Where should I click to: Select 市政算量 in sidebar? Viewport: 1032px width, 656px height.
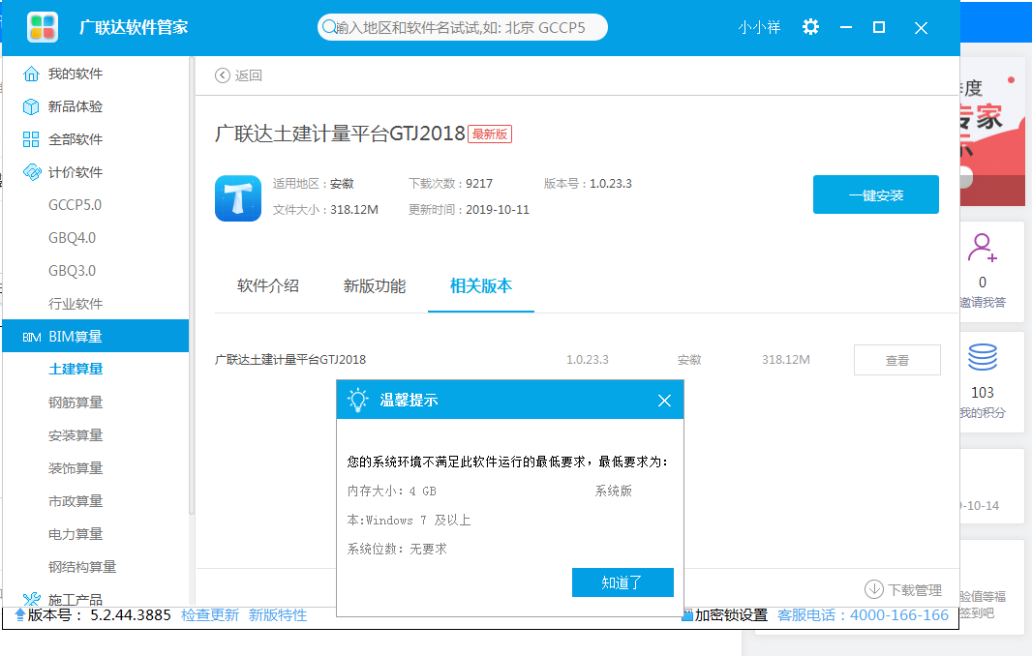pos(76,501)
